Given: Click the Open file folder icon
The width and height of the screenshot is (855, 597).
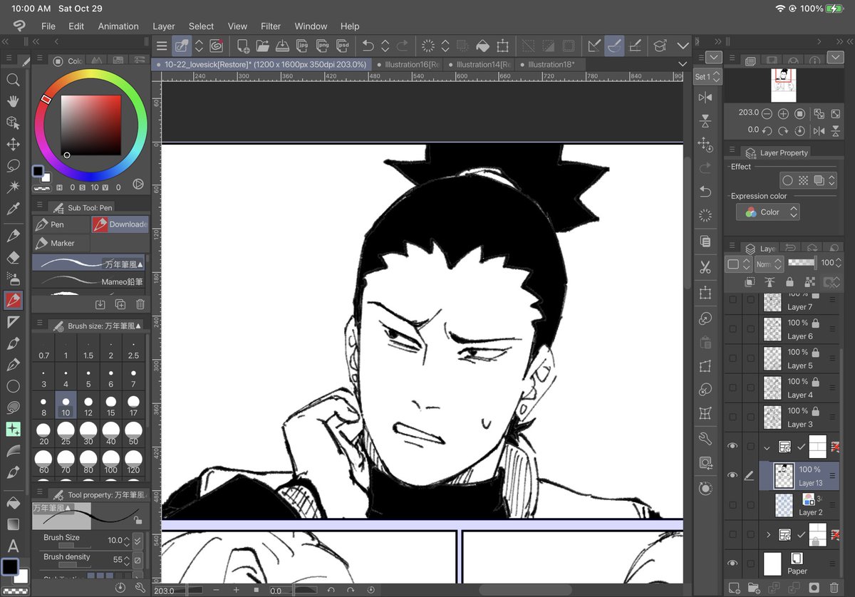Looking at the screenshot, I should 263,46.
